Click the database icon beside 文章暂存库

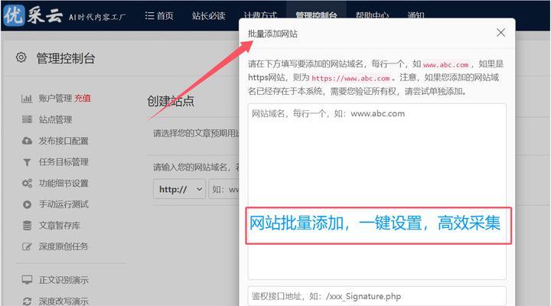[27, 226]
